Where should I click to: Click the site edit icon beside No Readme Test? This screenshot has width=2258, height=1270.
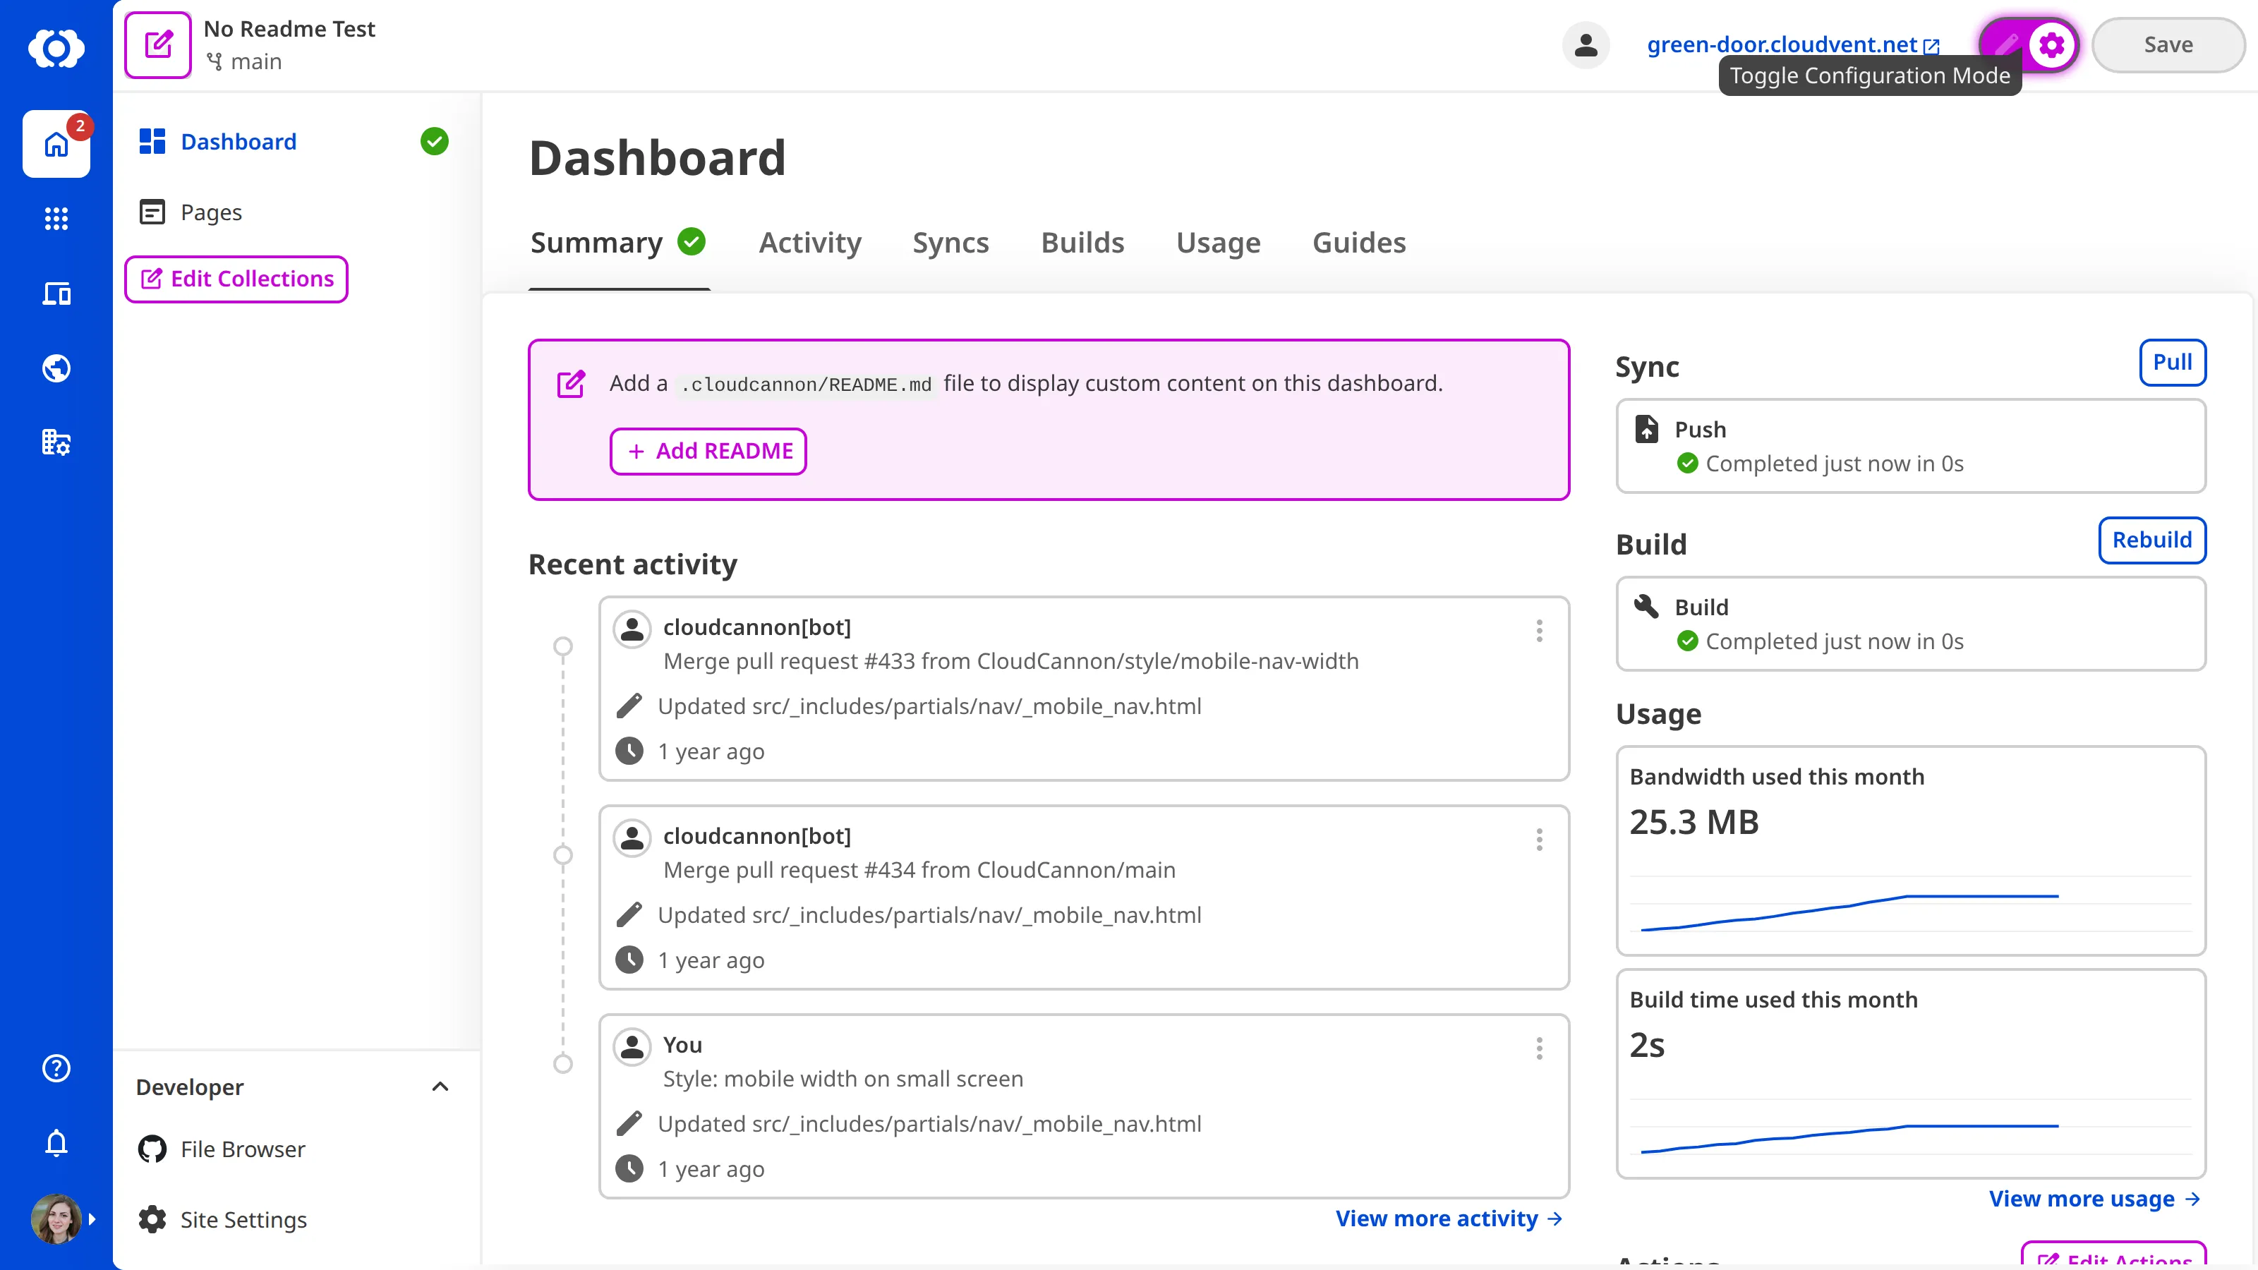[x=158, y=44]
